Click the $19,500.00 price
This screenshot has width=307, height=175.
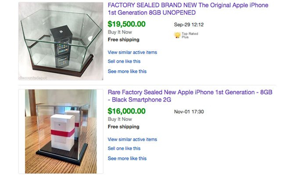click(127, 24)
